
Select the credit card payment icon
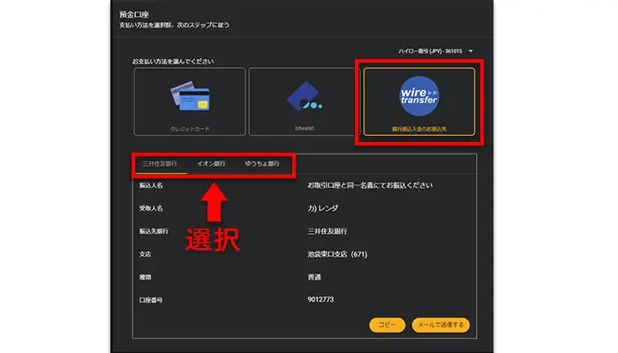click(191, 97)
